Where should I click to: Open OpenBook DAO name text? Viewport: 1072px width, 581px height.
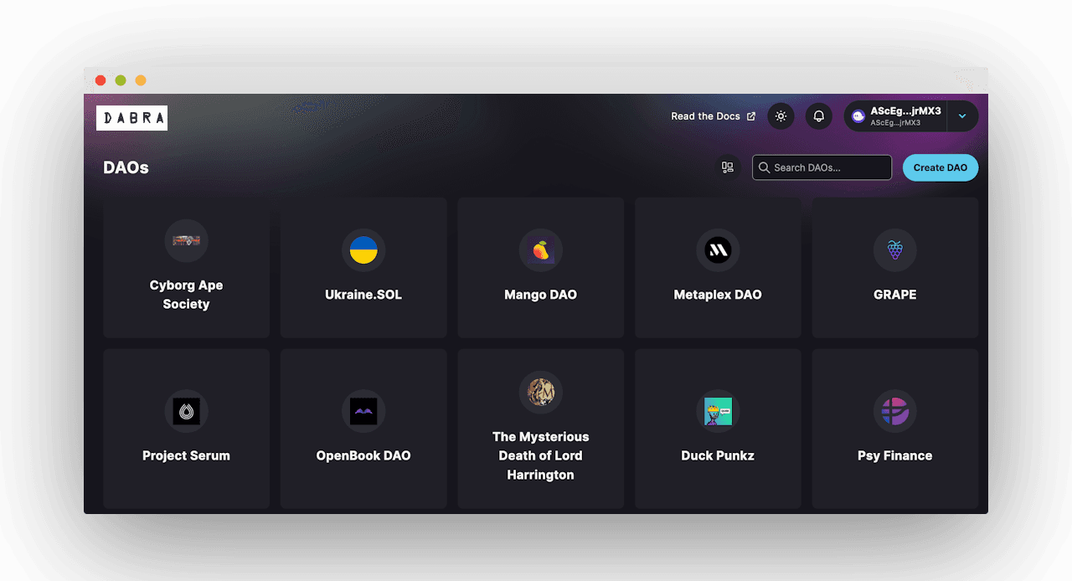point(363,455)
